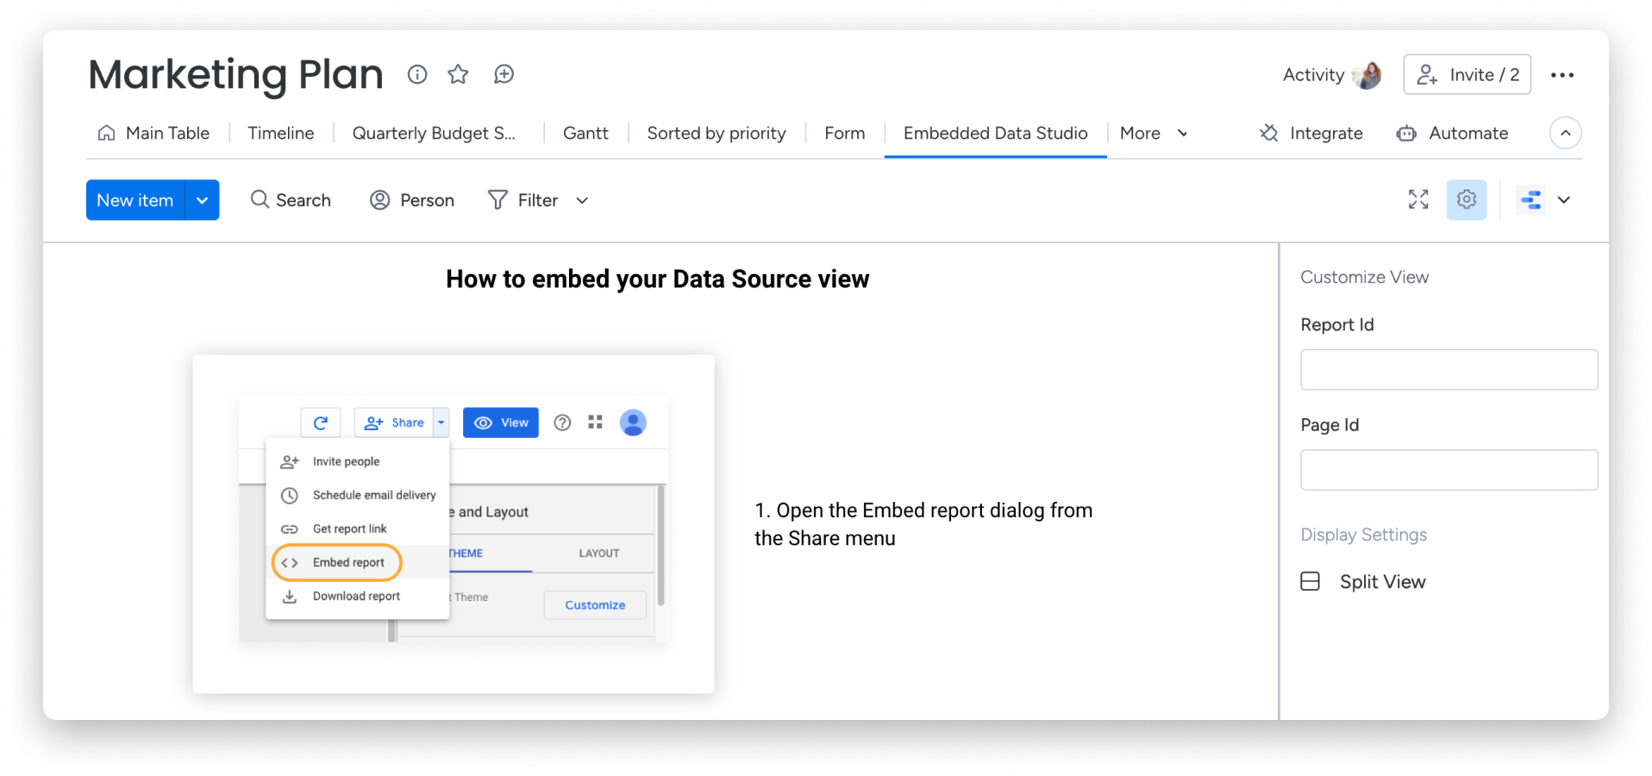Focus the Page Id text field
This screenshot has height=776, width=1652.
coord(1449,469)
